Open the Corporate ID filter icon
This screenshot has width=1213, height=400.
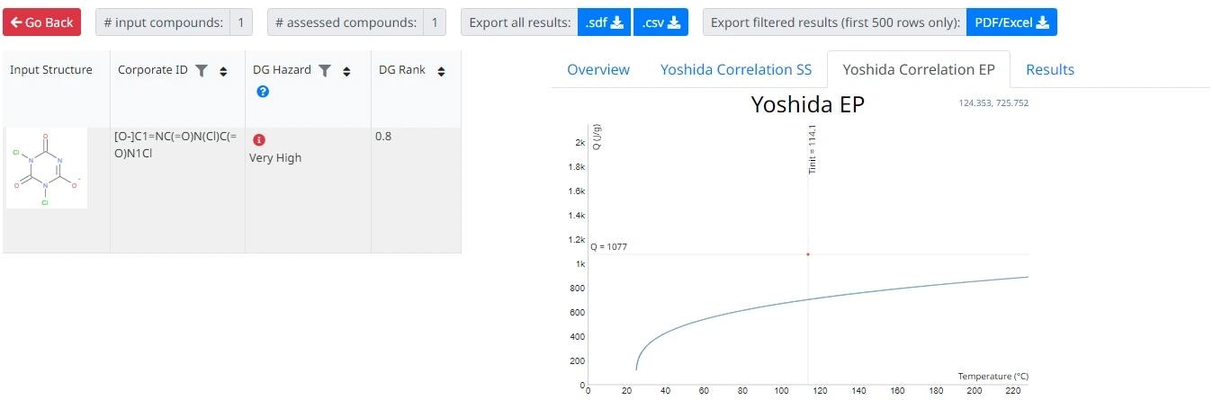point(202,70)
